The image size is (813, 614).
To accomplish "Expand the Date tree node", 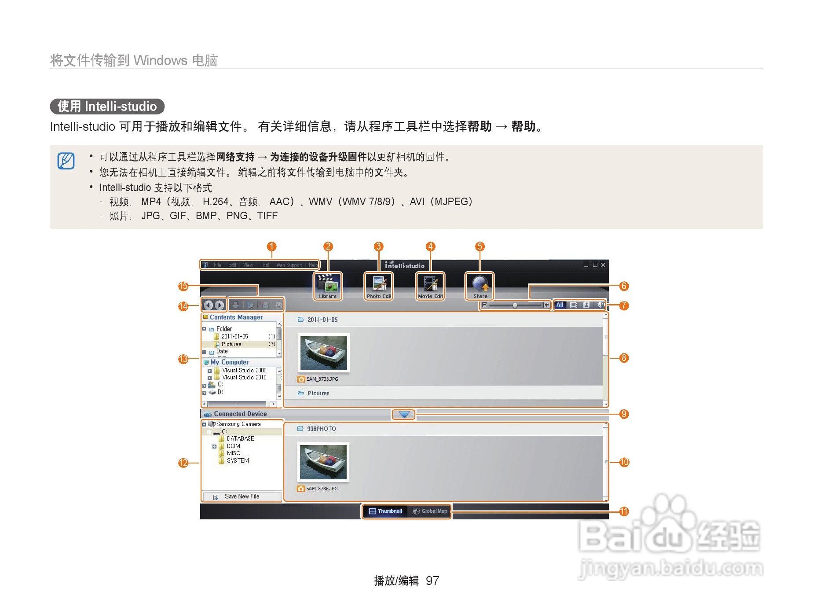I will click(x=204, y=352).
